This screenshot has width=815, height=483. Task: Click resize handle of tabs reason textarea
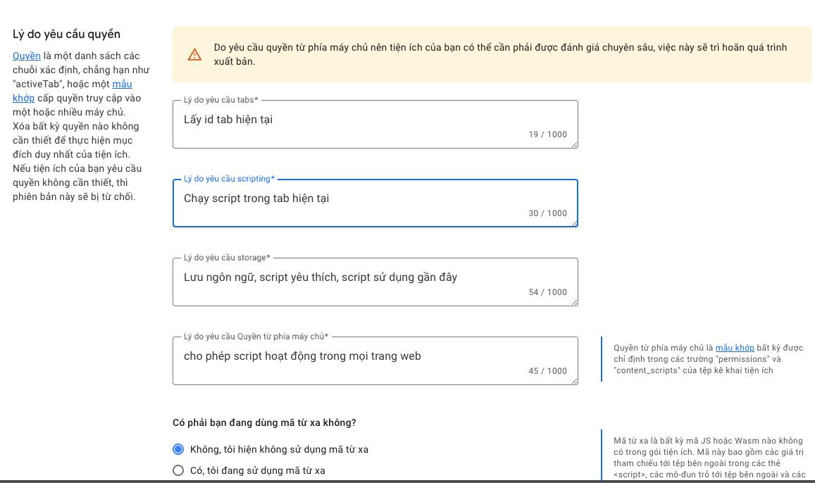click(574, 145)
